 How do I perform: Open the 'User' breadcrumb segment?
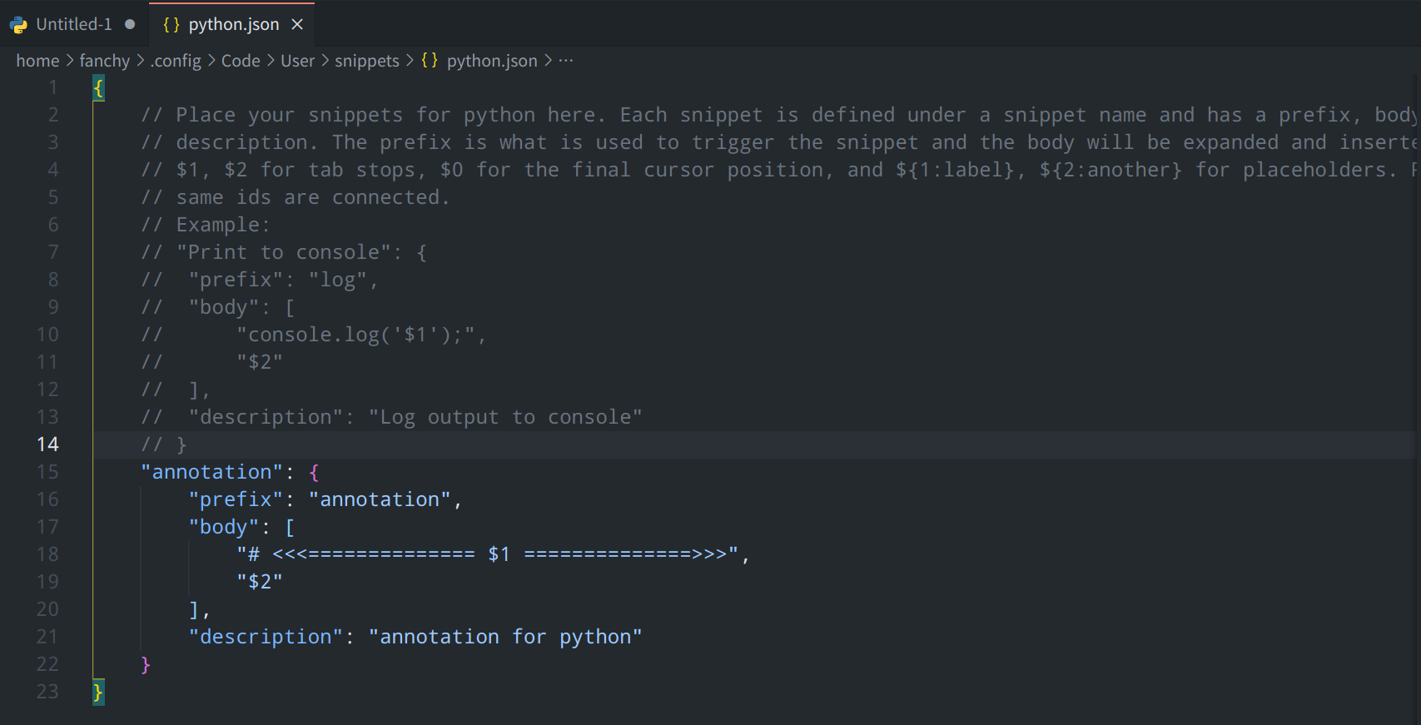297,61
